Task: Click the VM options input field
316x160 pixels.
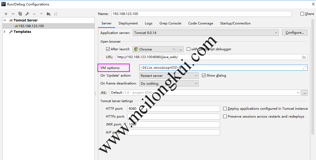Action: [x=223, y=68]
